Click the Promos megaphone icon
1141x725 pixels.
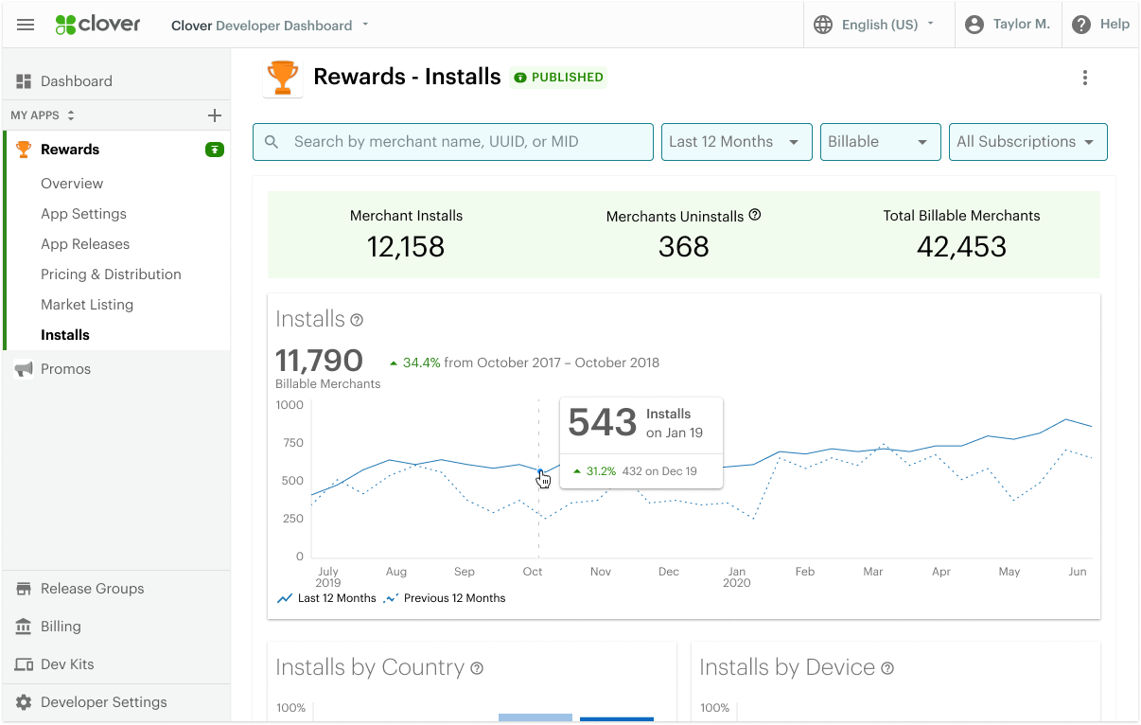(x=24, y=369)
